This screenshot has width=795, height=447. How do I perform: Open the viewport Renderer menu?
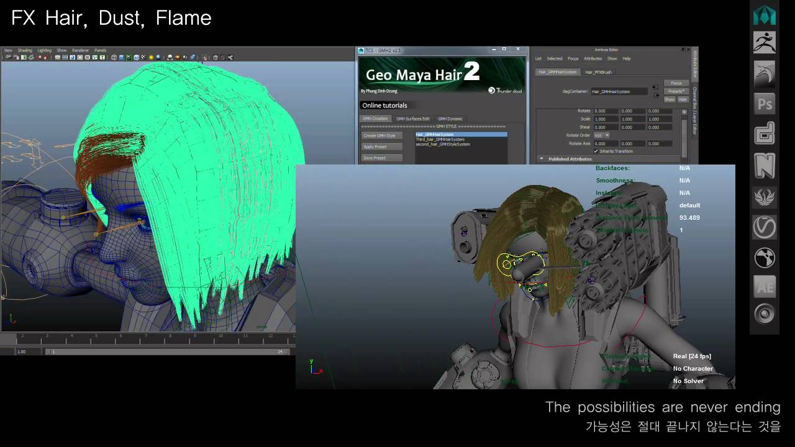pyautogui.click(x=80, y=50)
